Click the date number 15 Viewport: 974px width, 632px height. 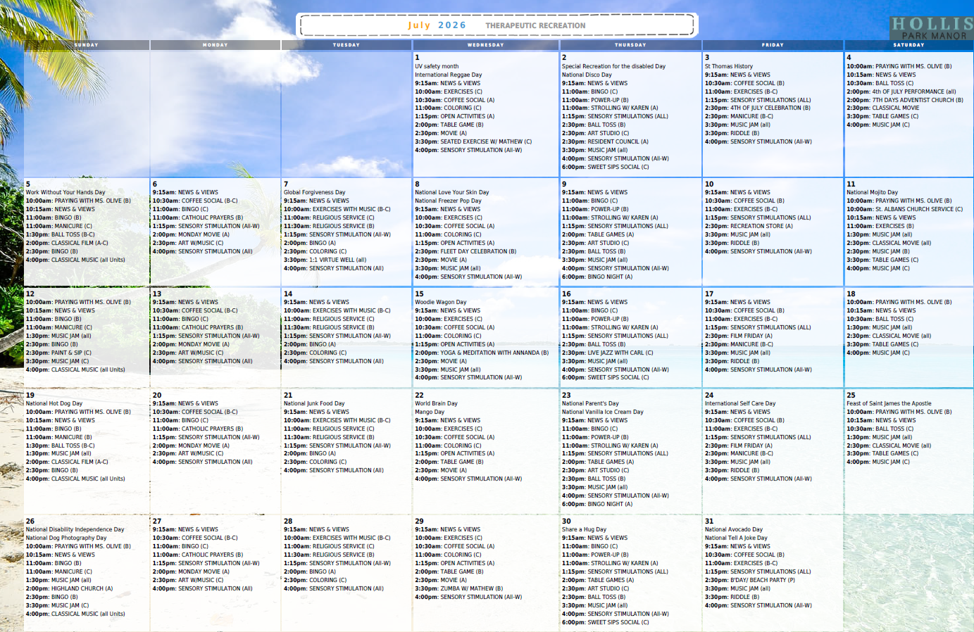419,294
